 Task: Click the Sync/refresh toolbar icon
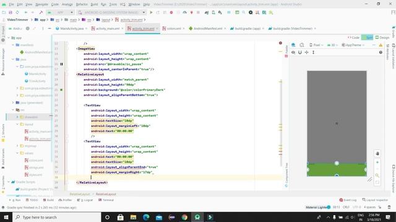coord(17,12)
